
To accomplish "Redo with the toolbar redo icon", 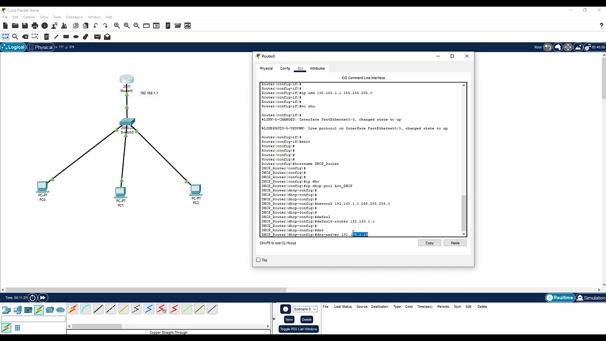I will click(x=105, y=26).
